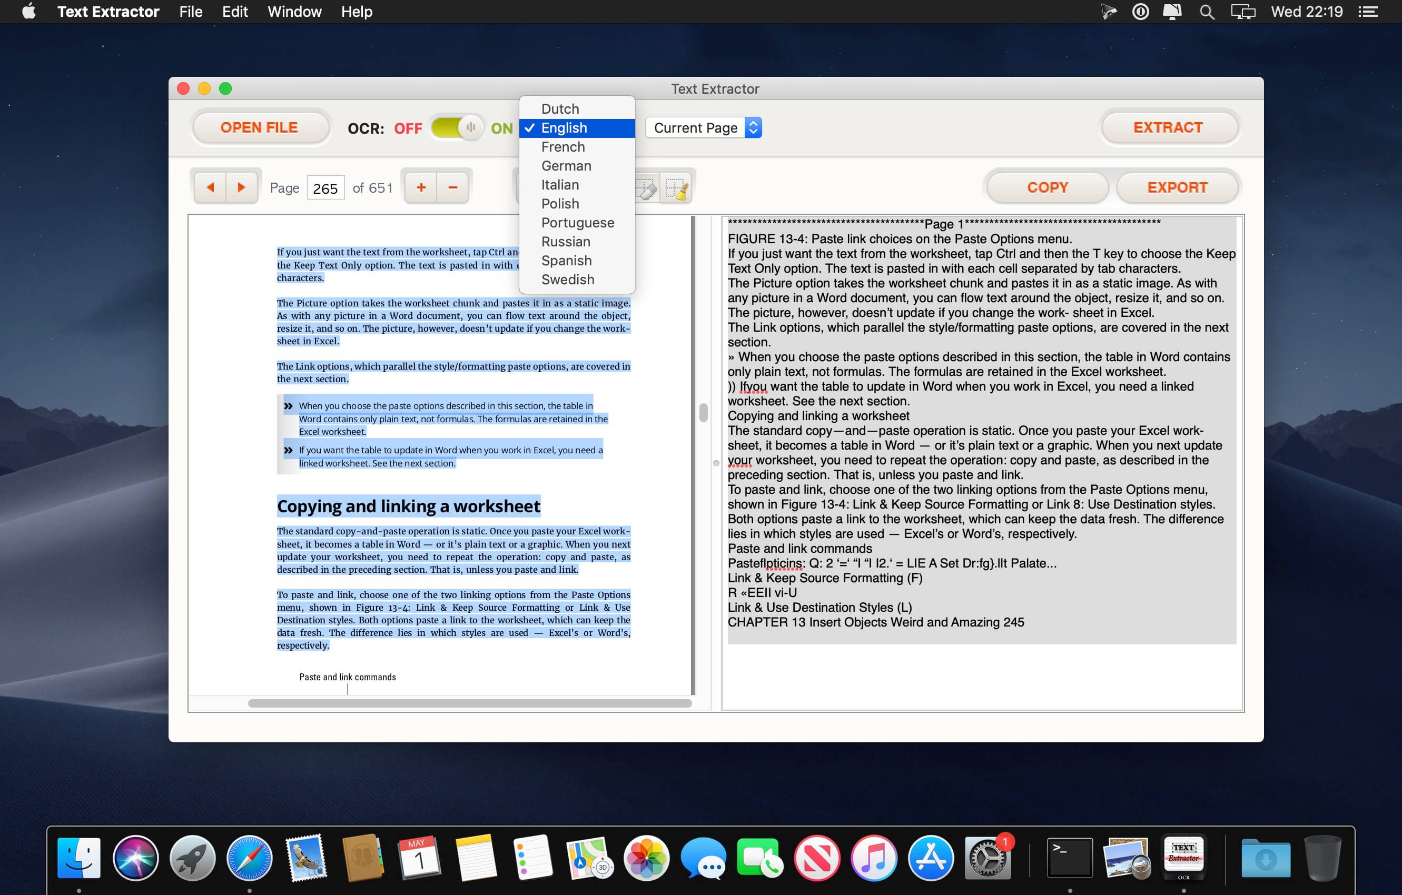The width and height of the screenshot is (1402, 895).
Task: Open the Edit menu
Action: [235, 12]
